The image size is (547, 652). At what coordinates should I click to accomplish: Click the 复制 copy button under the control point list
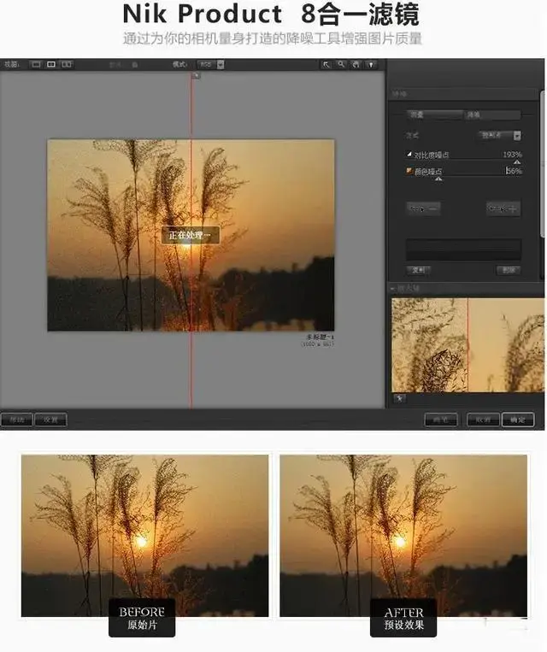pyautogui.click(x=418, y=270)
